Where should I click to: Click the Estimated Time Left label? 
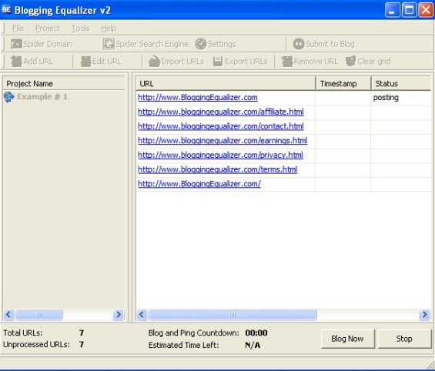tap(183, 345)
